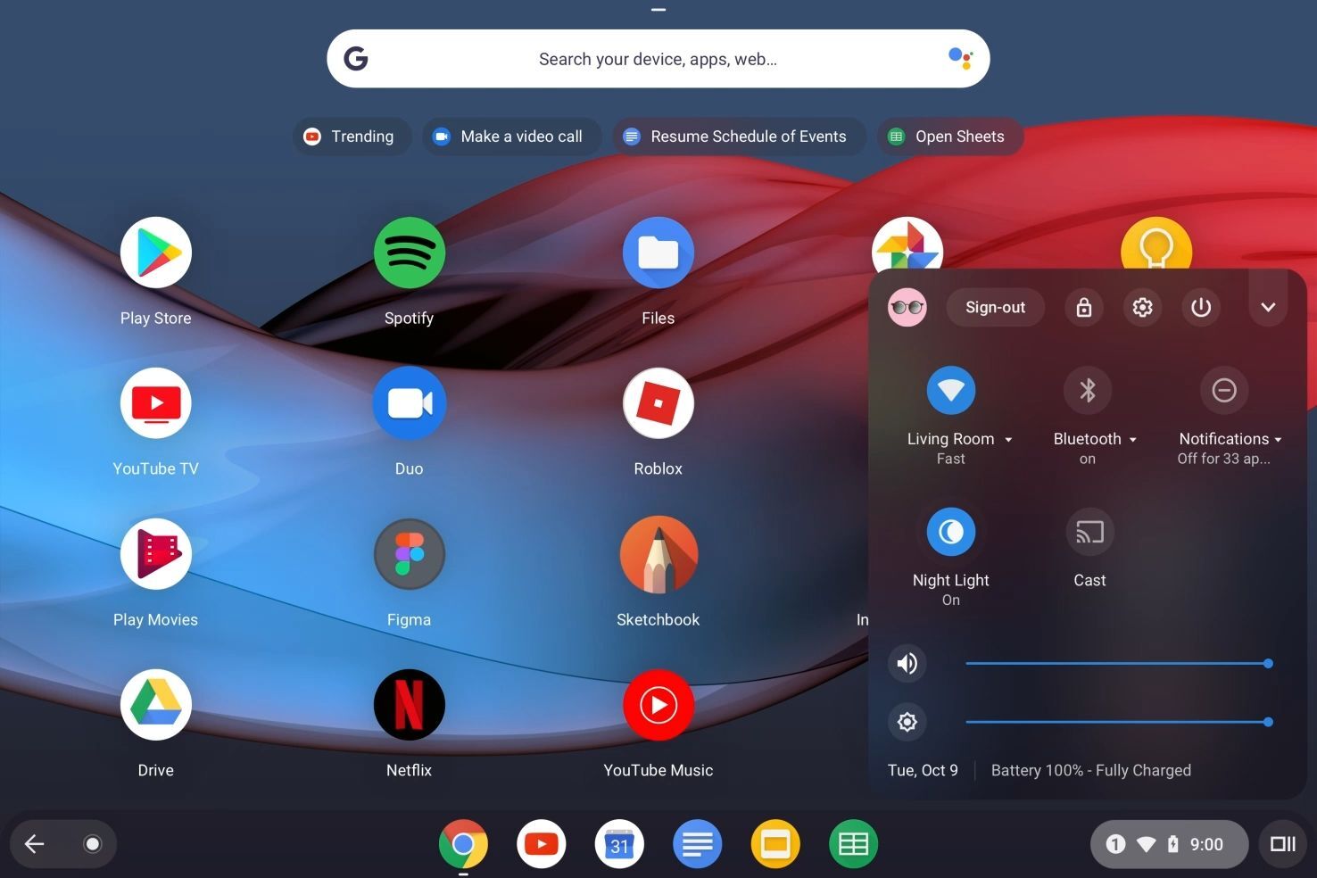Launch YouTube Music
This screenshot has height=878, width=1317.
[658, 705]
